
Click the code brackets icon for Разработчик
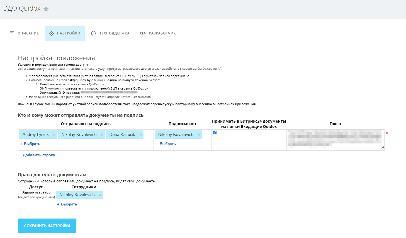(142, 33)
